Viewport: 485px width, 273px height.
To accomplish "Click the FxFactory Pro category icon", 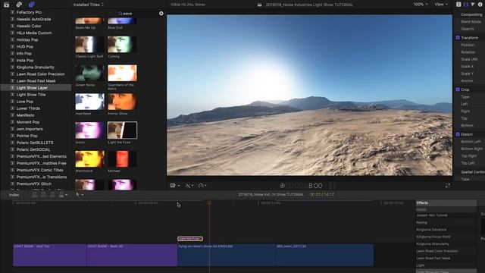I will (x=12, y=12).
